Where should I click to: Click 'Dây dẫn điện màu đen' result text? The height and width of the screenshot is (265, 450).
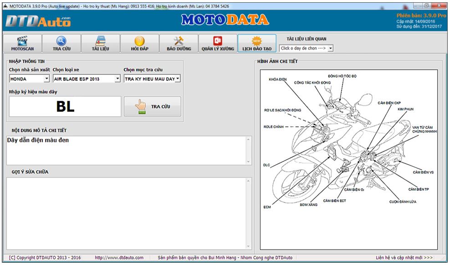[x=38, y=140]
